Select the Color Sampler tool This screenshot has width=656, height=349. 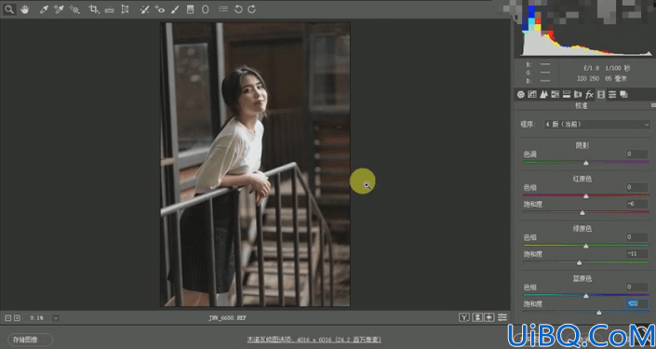click(x=59, y=9)
